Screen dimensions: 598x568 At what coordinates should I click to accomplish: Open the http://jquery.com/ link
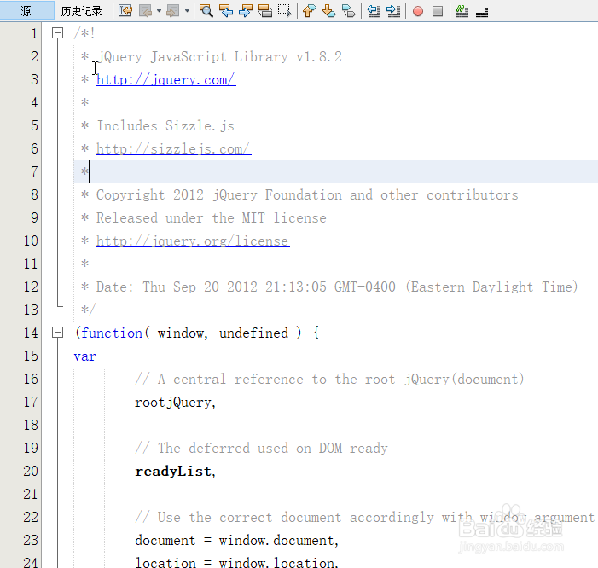pyautogui.click(x=165, y=80)
